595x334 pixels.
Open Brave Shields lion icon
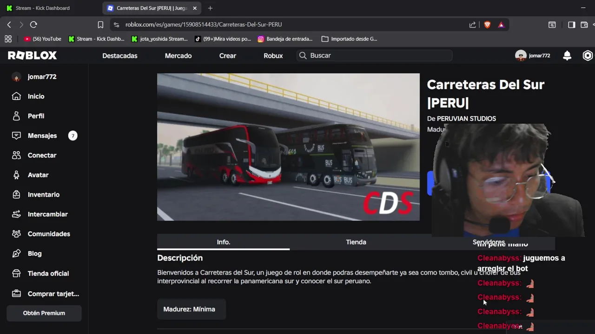click(487, 25)
